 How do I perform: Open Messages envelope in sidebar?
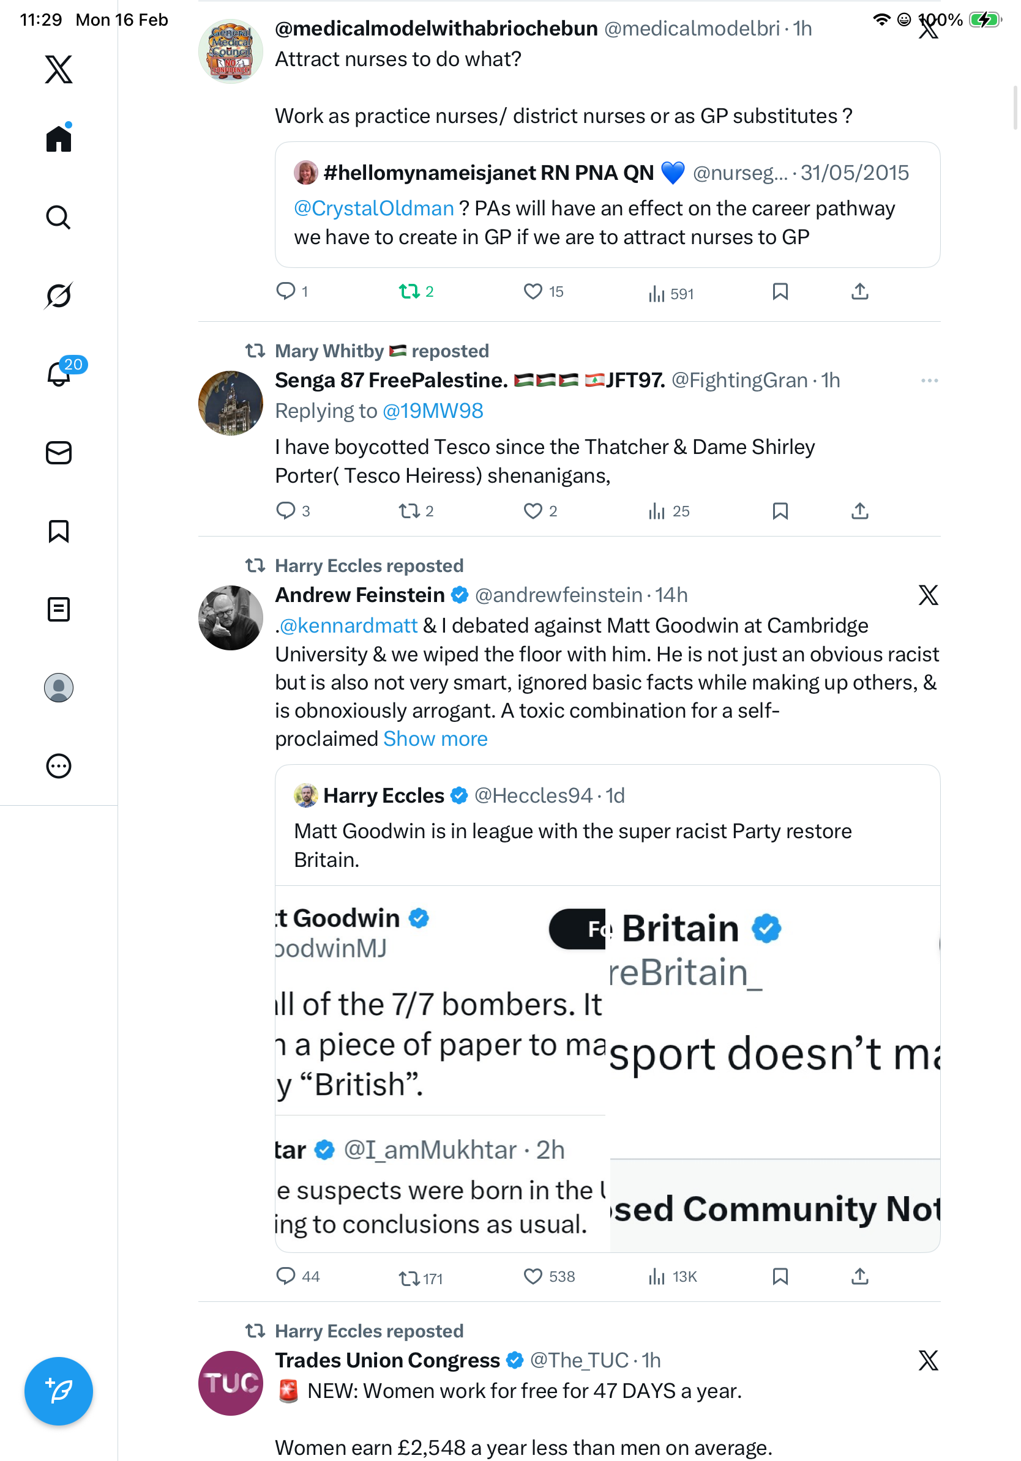(58, 453)
